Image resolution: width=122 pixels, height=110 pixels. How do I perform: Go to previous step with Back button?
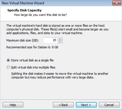coord(63,105)
